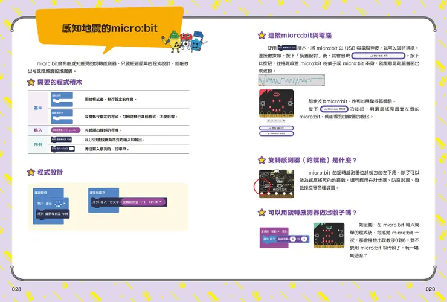Click the heading 程式設計
The image size is (447, 302).
(x=50, y=172)
